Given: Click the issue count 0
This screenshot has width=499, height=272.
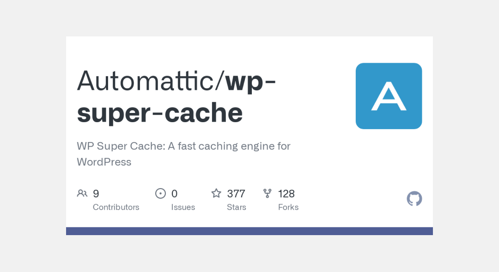Looking at the screenshot, I should [174, 194].
